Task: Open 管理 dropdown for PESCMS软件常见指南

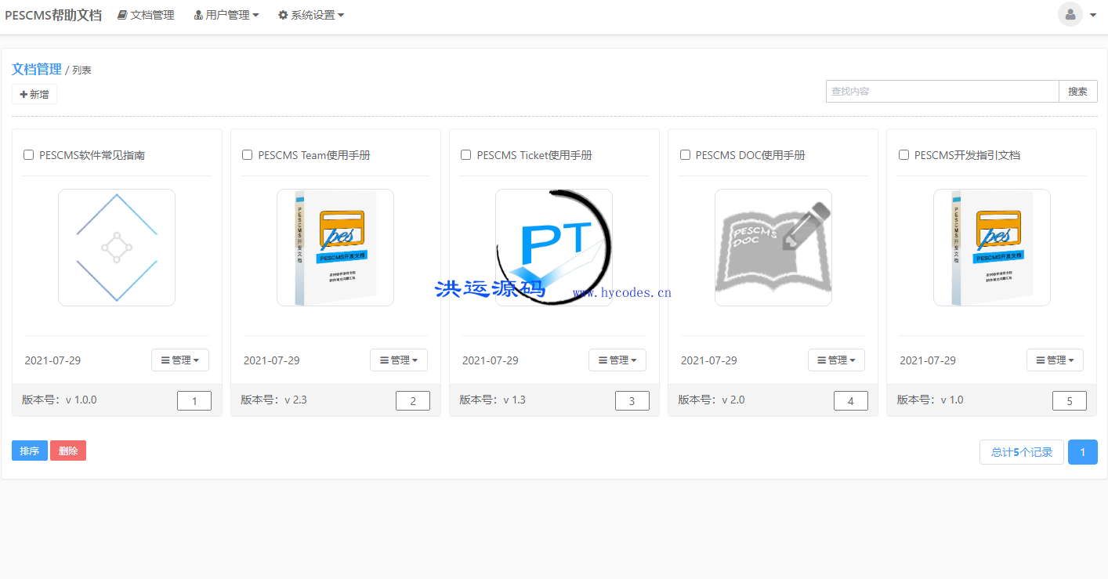Action: (180, 360)
